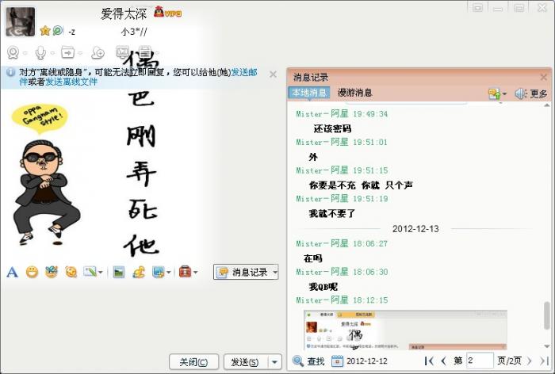Image resolution: width=555 pixels, height=374 pixels.
Task: Send a window shake nudge icon
Action: tap(71, 272)
